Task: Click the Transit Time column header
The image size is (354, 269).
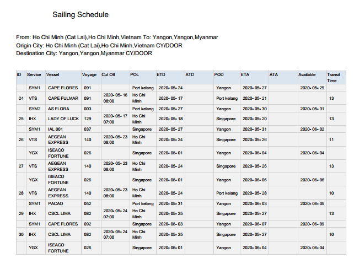Action: 334,77
